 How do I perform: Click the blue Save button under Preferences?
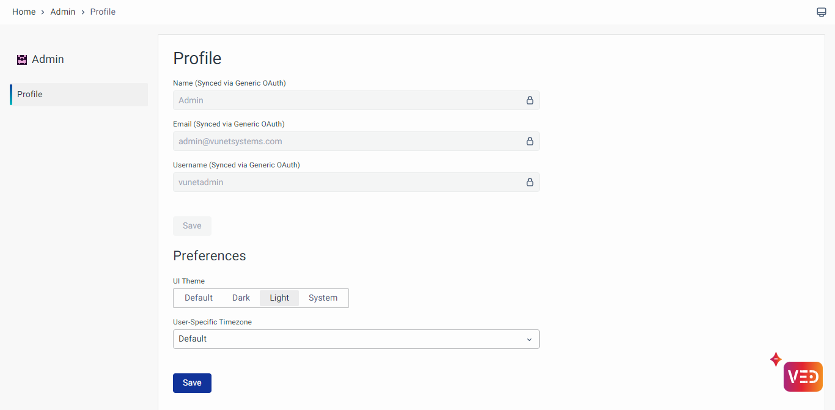(192, 383)
